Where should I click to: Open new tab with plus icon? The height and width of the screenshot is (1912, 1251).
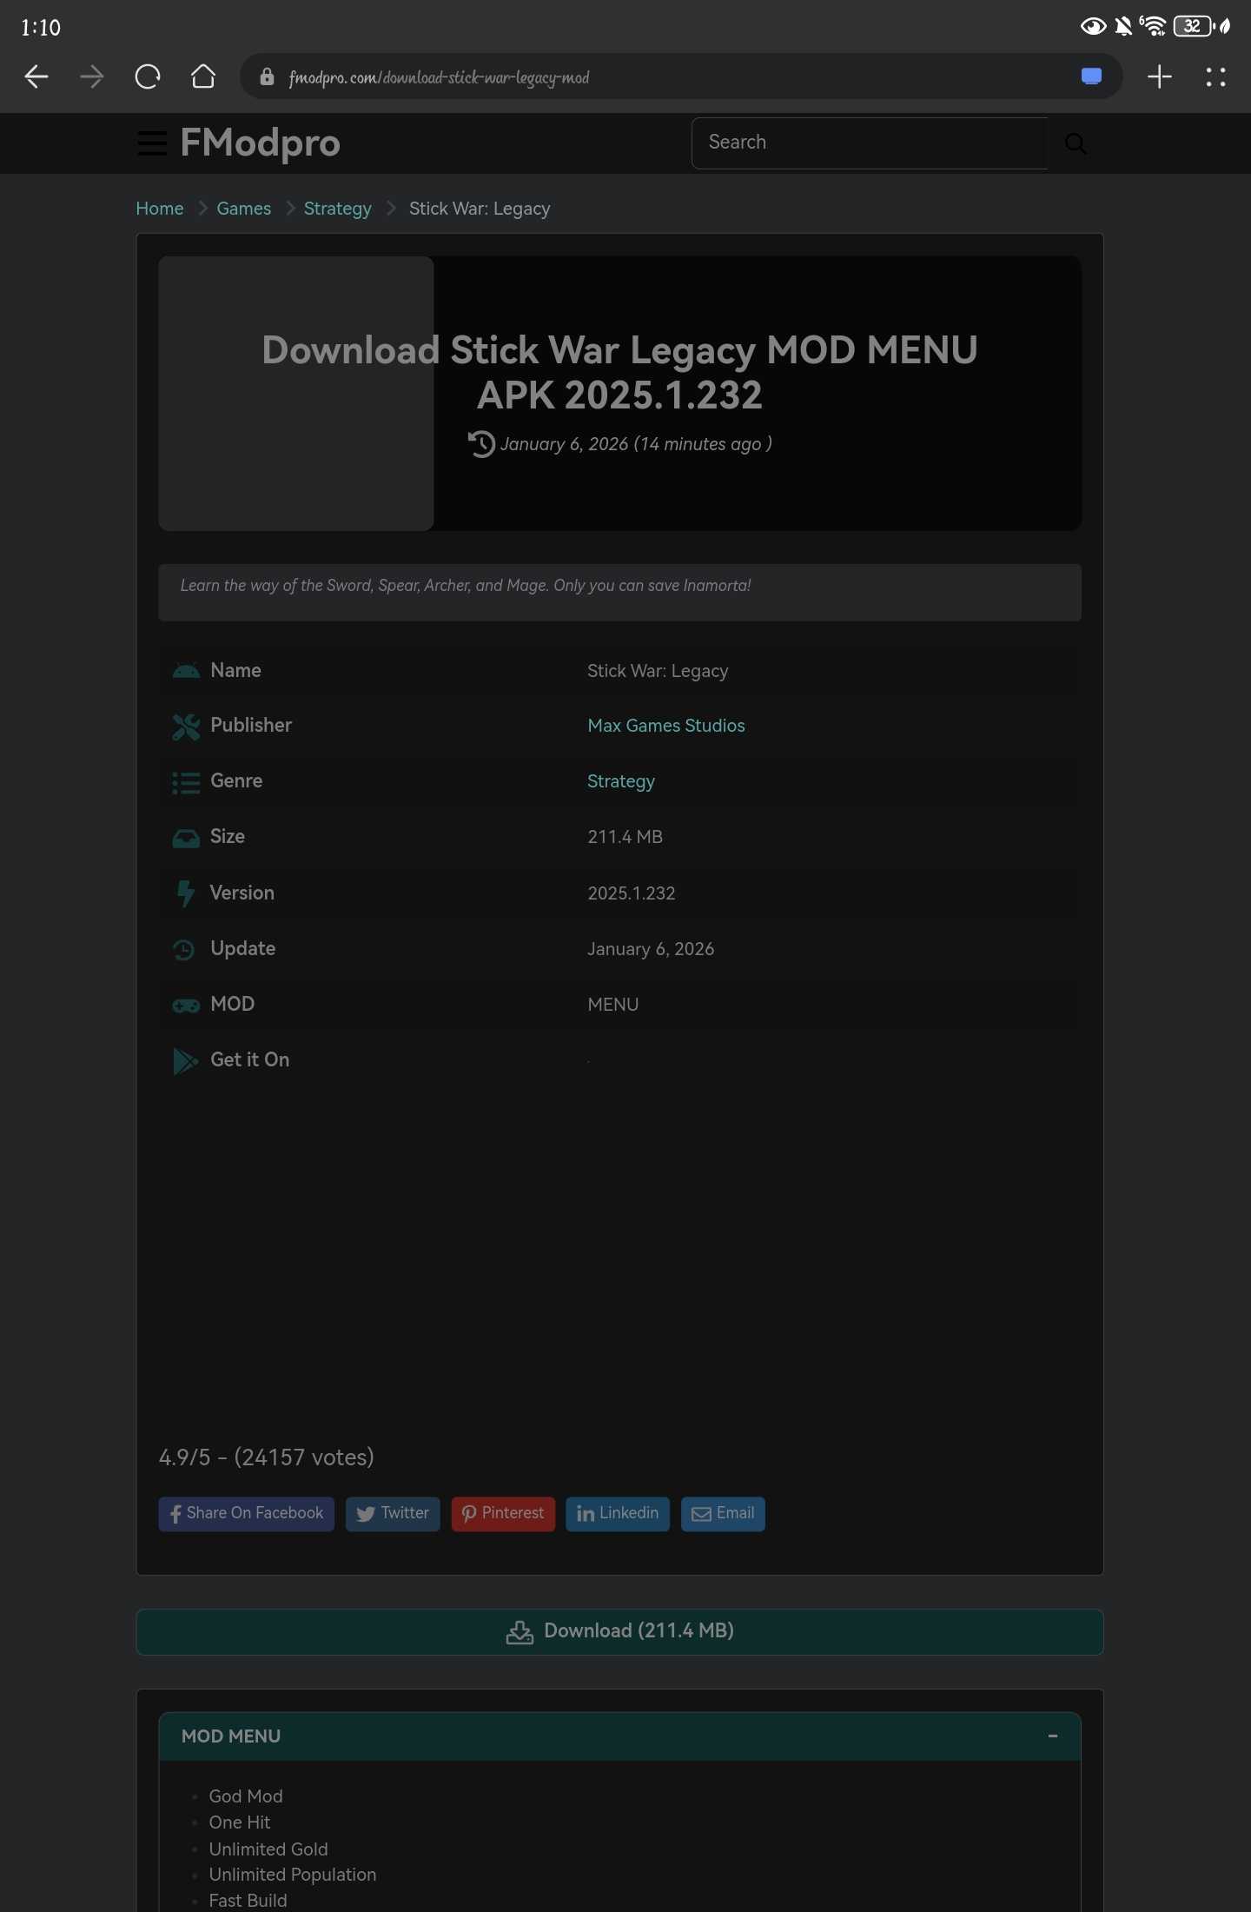(1159, 77)
